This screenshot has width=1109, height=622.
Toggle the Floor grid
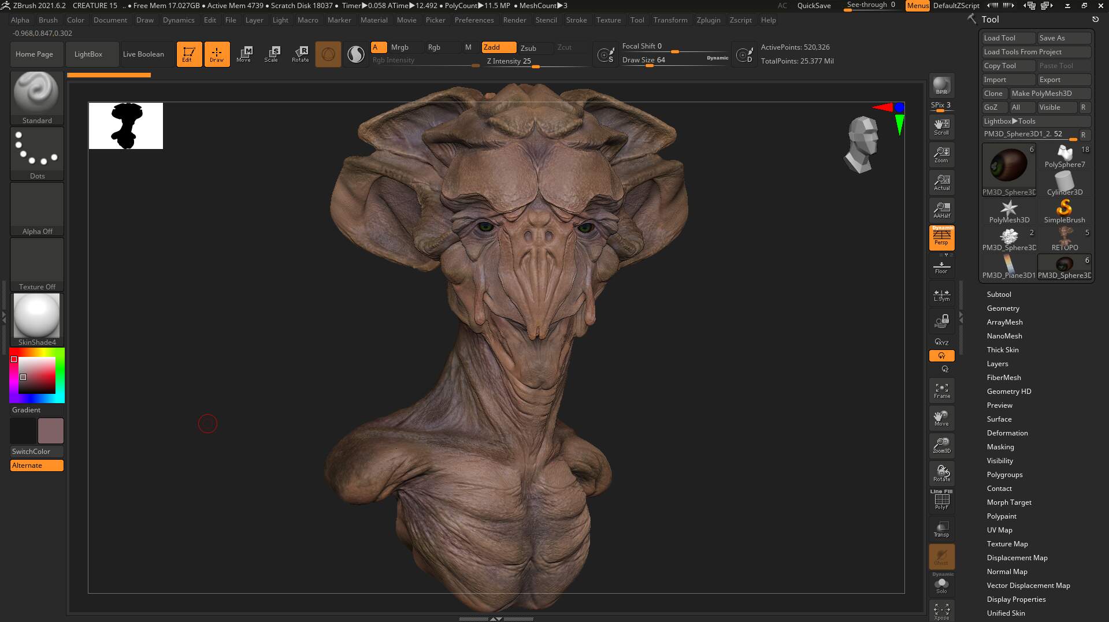point(941,266)
